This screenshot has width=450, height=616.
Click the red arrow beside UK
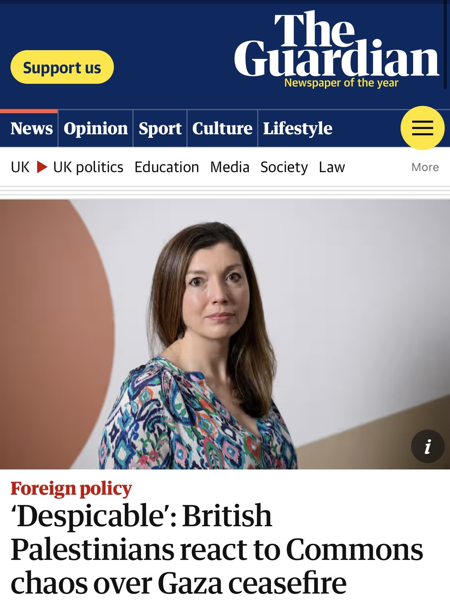coord(42,167)
